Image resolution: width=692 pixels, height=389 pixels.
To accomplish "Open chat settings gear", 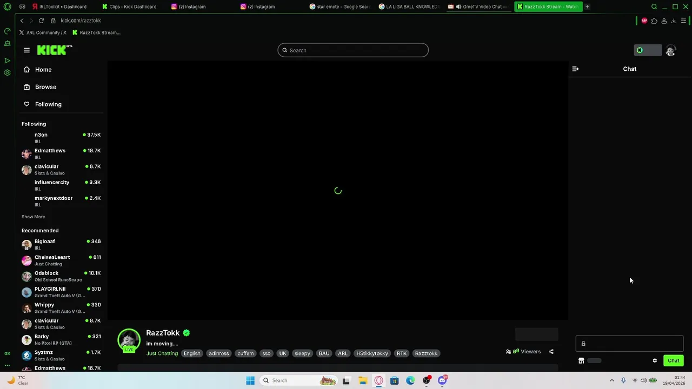I will click(655, 360).
